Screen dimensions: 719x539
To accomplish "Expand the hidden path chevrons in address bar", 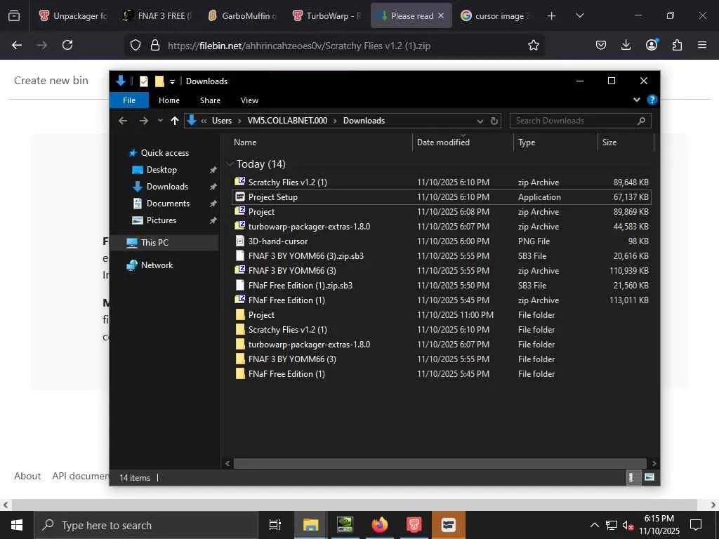I will pyautogui.click(x=204, y=121).
